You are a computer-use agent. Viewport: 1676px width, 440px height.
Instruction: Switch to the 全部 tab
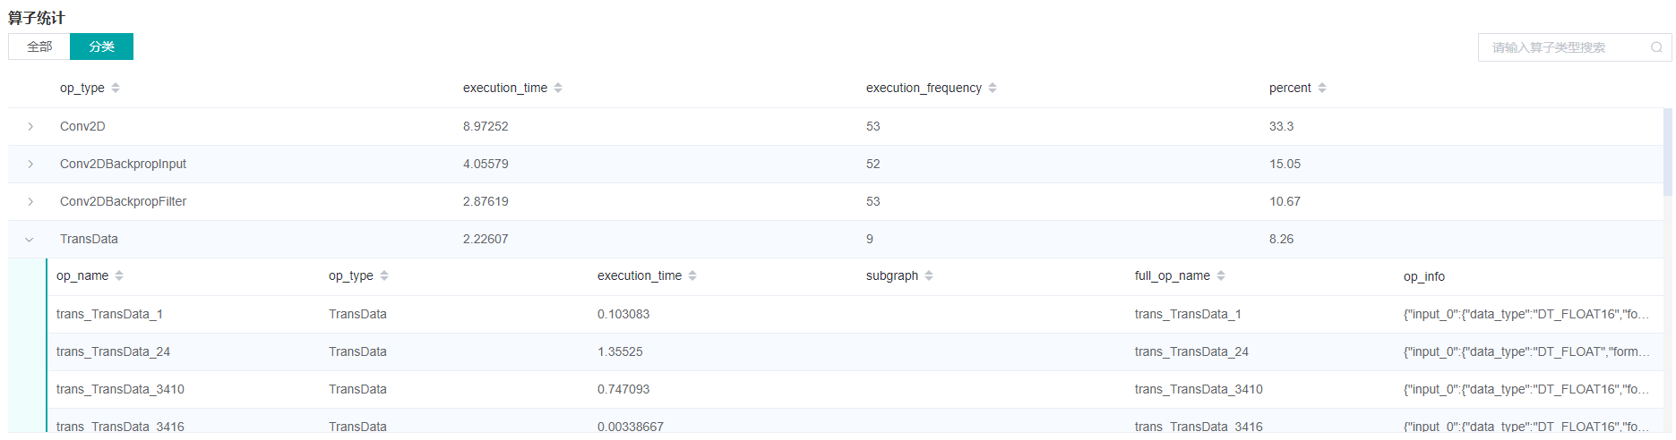tap(39, 47)
